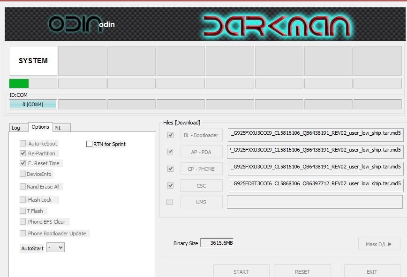The image size is (407, 277).
Task: Click the Binary Size label
Action: pyautogui.click(x=186, y=243)
